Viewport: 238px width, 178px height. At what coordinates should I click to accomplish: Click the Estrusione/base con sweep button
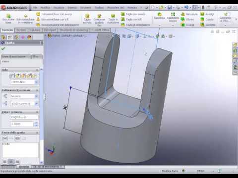pos(55,14)
